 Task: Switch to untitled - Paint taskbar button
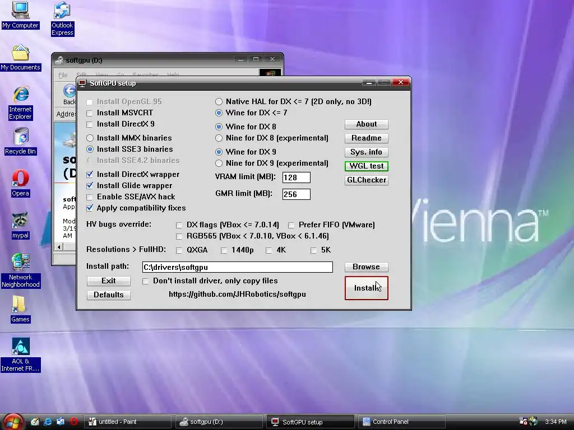[127, 422]
